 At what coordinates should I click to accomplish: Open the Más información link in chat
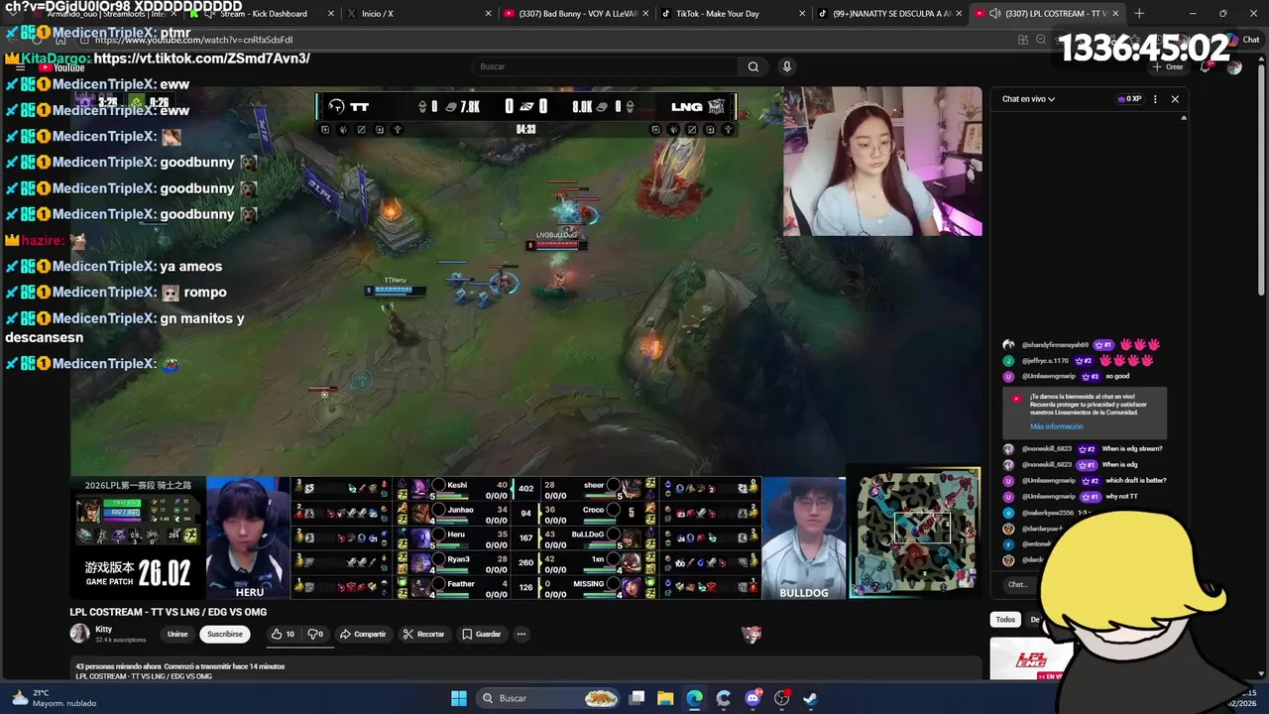[x=1056, y=426]
